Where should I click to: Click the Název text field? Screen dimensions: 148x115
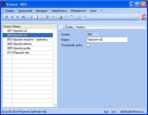[x=107, y=40]
